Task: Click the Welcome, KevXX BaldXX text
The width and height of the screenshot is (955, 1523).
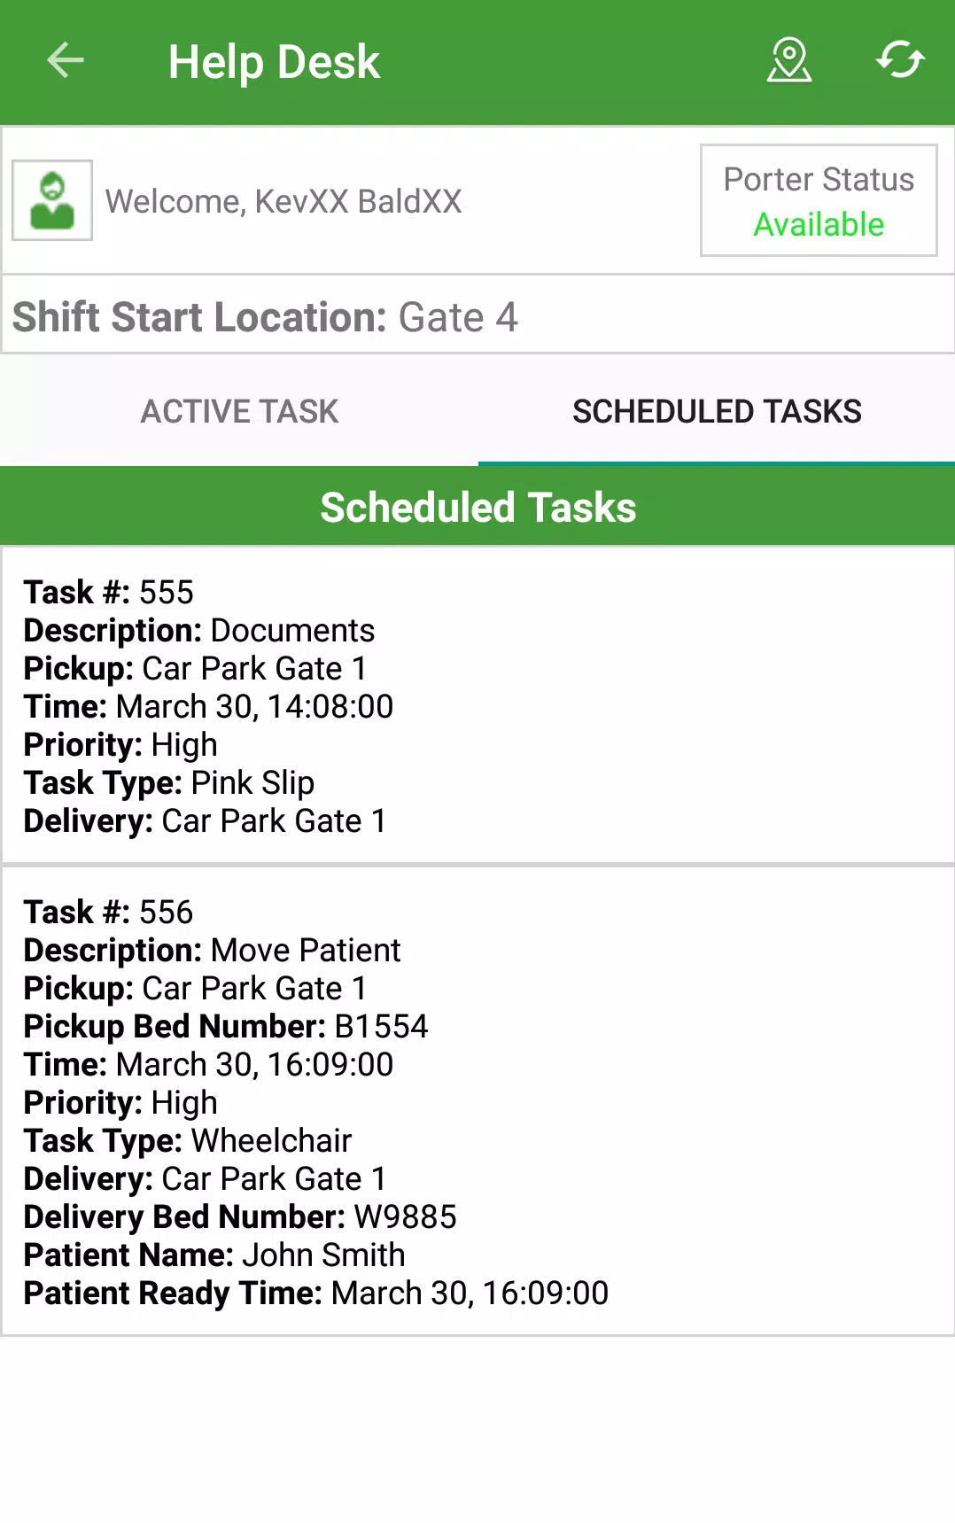Action: click(283, 201)
